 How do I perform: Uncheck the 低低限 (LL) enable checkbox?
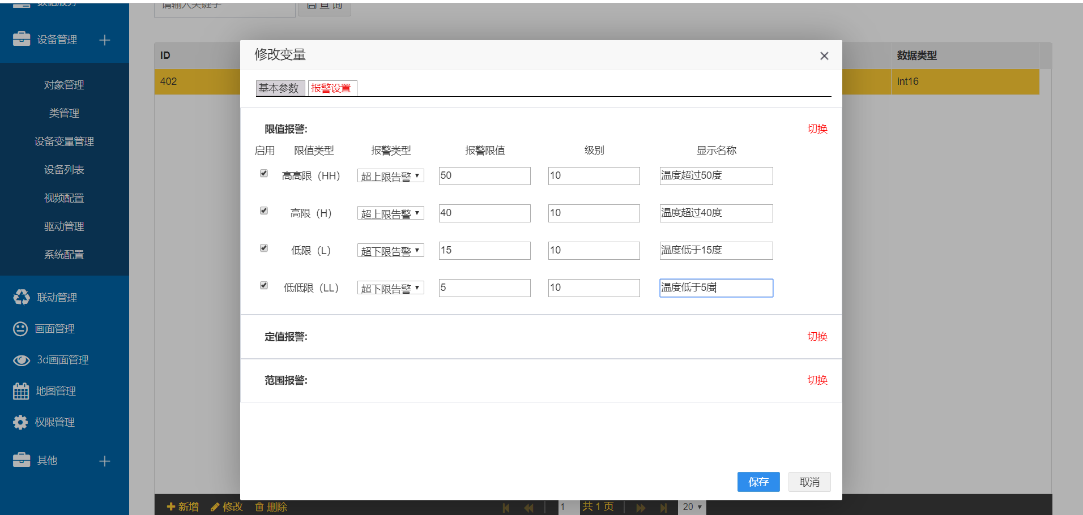(264, 285)
